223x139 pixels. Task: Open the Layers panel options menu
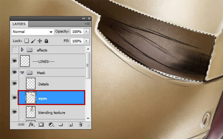pyautogui.click(x=87, y=24)
